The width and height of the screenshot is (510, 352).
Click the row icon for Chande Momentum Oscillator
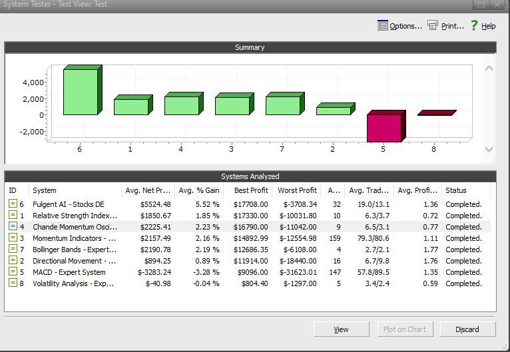13,227
